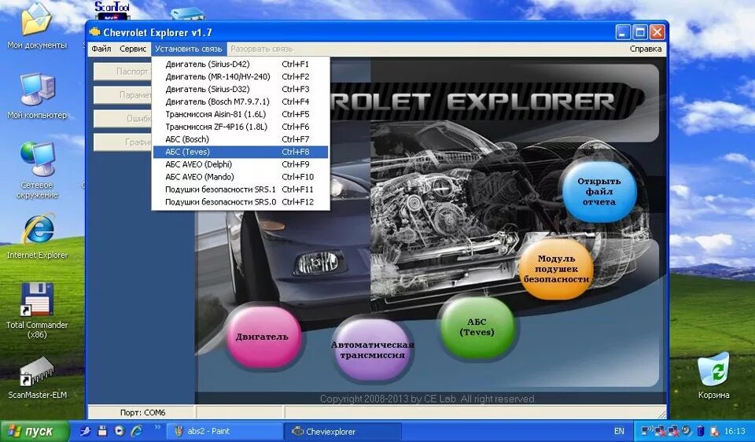This screenshot has height=442, width=755.
Task: Choose Подушки безопасности SRS.0
Action: point(241,202)
